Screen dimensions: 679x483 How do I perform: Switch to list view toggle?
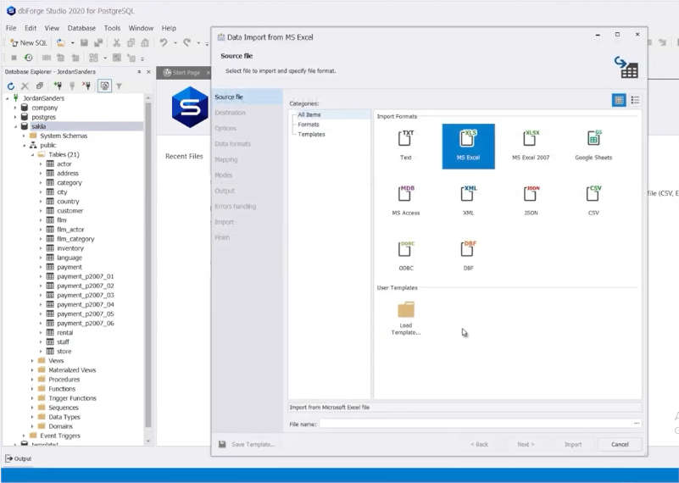[635, 100]
